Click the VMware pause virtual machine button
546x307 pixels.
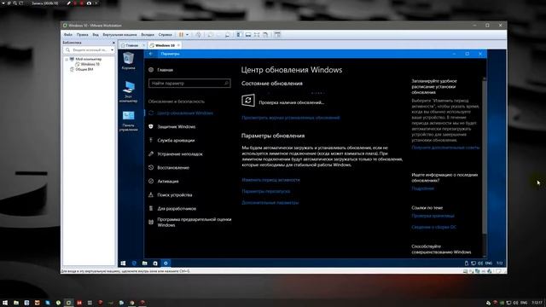pos(181,35)
